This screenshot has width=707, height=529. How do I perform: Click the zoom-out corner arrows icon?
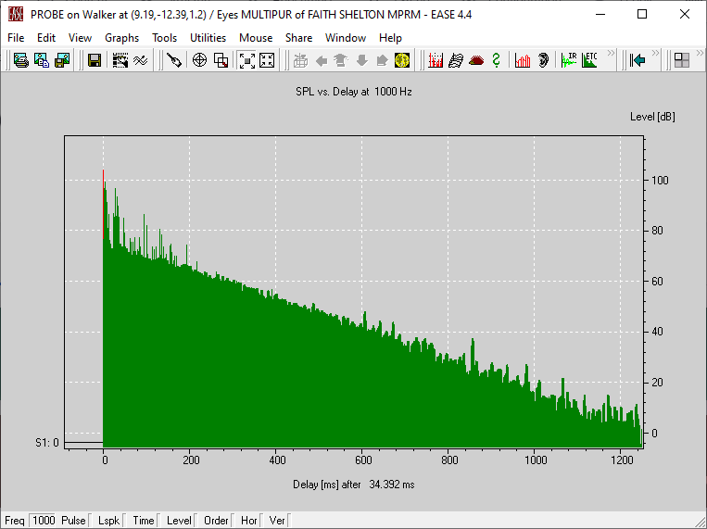(246, 60)
